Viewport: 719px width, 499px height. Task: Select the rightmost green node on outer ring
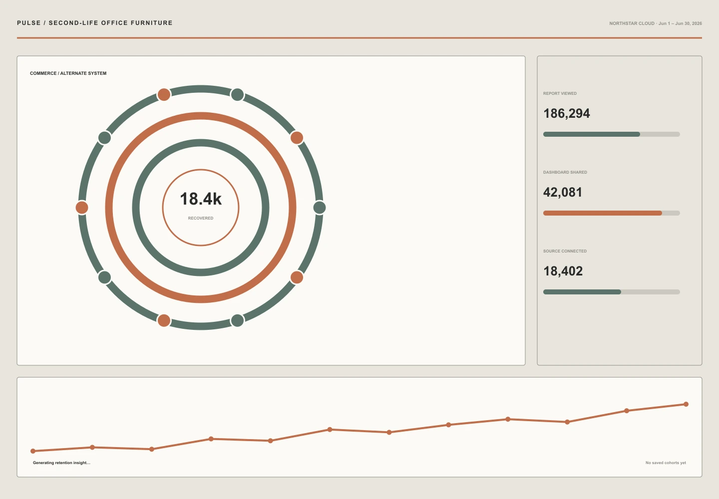pyautogui.click(x=320, y=208)
